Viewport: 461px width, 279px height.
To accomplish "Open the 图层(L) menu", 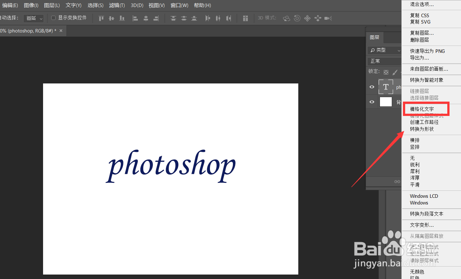I will 52,5.
